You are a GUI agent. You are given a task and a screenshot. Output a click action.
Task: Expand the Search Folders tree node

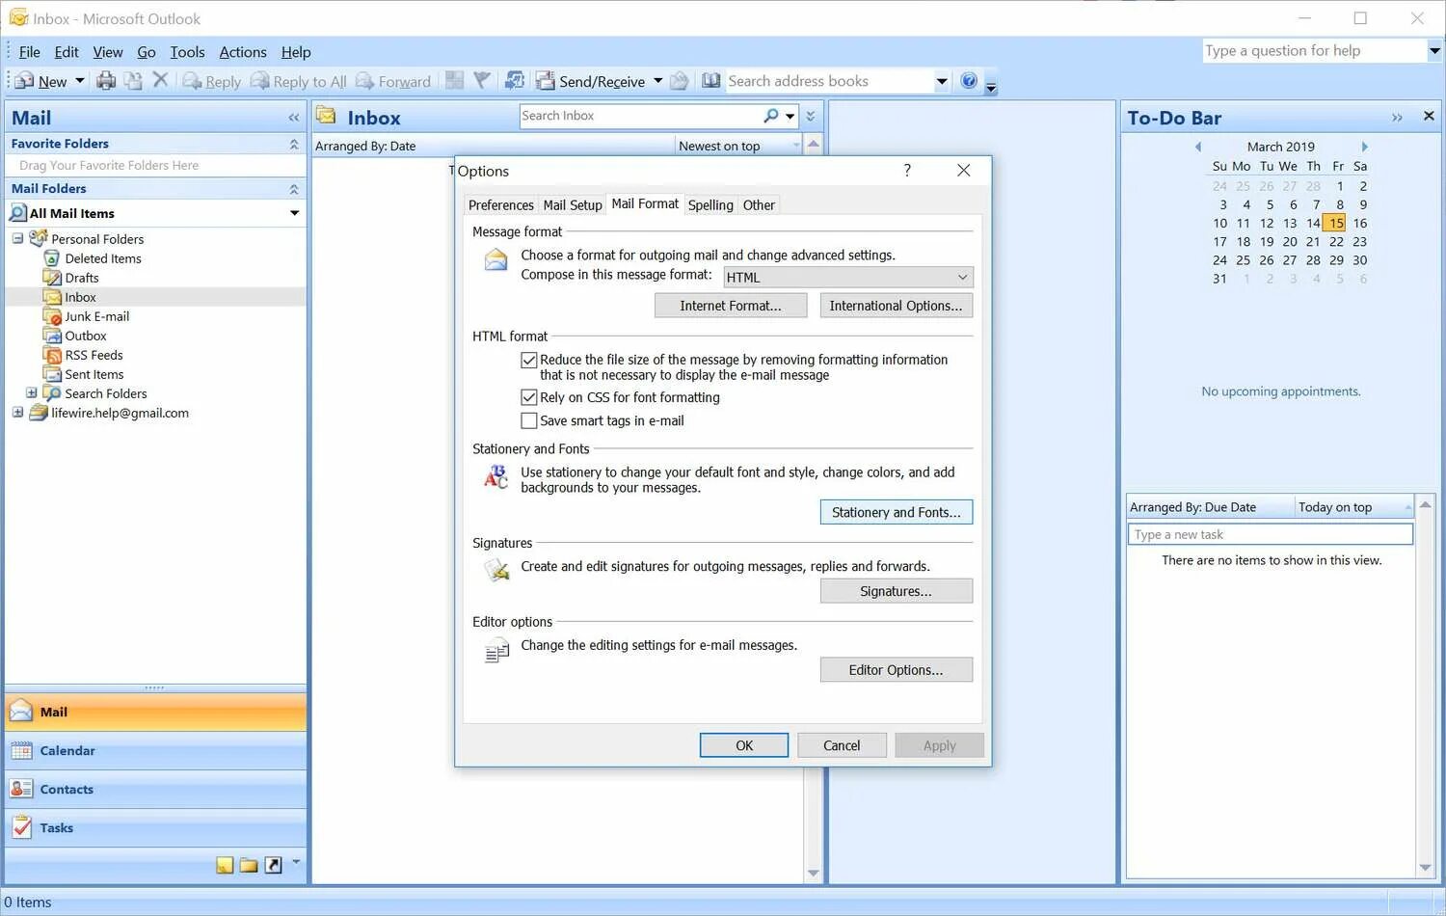(31, 392)
